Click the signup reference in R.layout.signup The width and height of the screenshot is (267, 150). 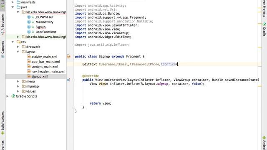click(x=163, y=84)
